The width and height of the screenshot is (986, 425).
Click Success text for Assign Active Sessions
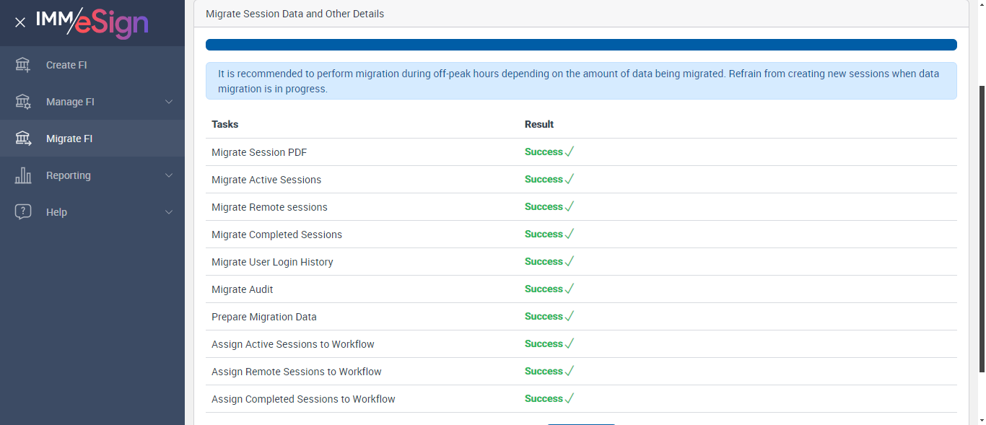[x=544, y=343]
